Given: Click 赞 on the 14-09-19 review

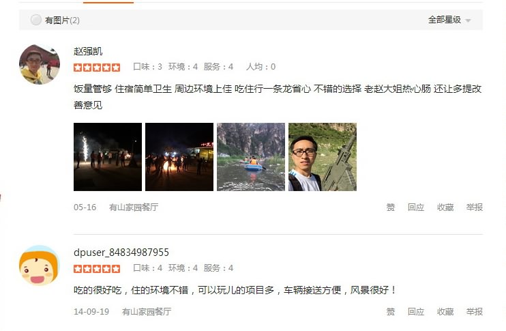Looking at the screenshot, I should pos(391,312).
